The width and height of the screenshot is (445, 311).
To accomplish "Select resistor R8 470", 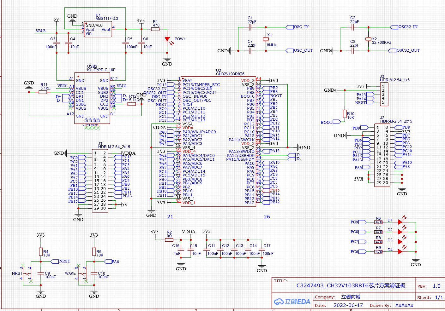I will point(378,242).
